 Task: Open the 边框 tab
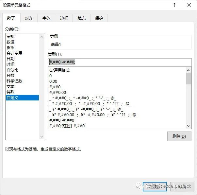coord(64,18)
